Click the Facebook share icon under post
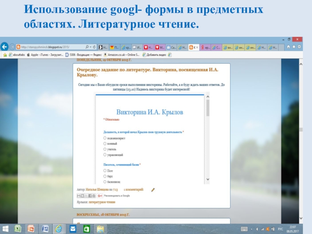This screenshot has width=312, height=234. 90,195
